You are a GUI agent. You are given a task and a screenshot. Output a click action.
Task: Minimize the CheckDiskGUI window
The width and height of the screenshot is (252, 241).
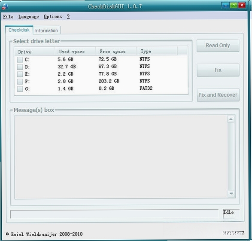pyautogui.click(x=226, y=6)
